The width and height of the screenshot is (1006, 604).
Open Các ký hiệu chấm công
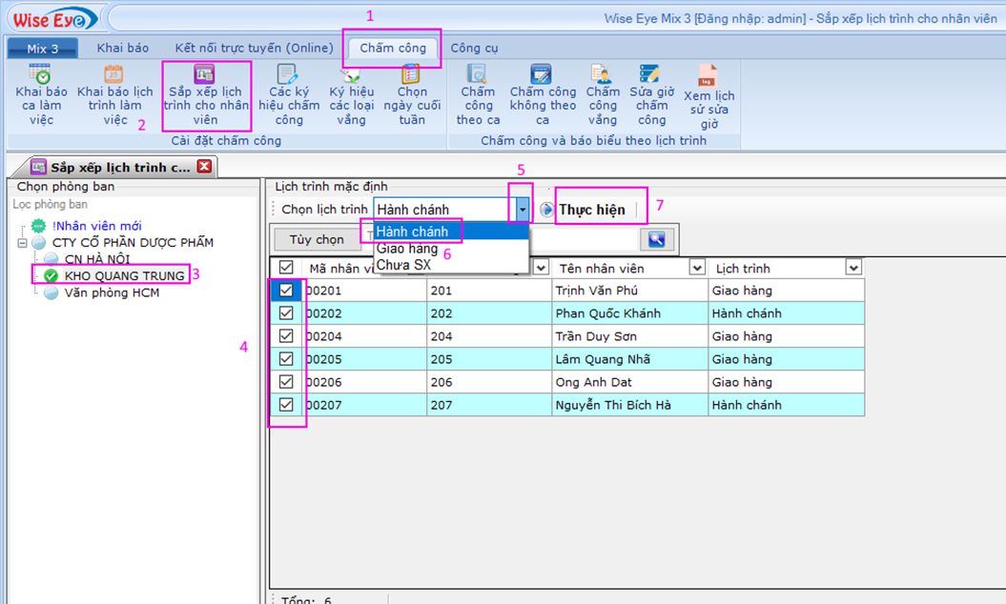(x=288, y=95)
